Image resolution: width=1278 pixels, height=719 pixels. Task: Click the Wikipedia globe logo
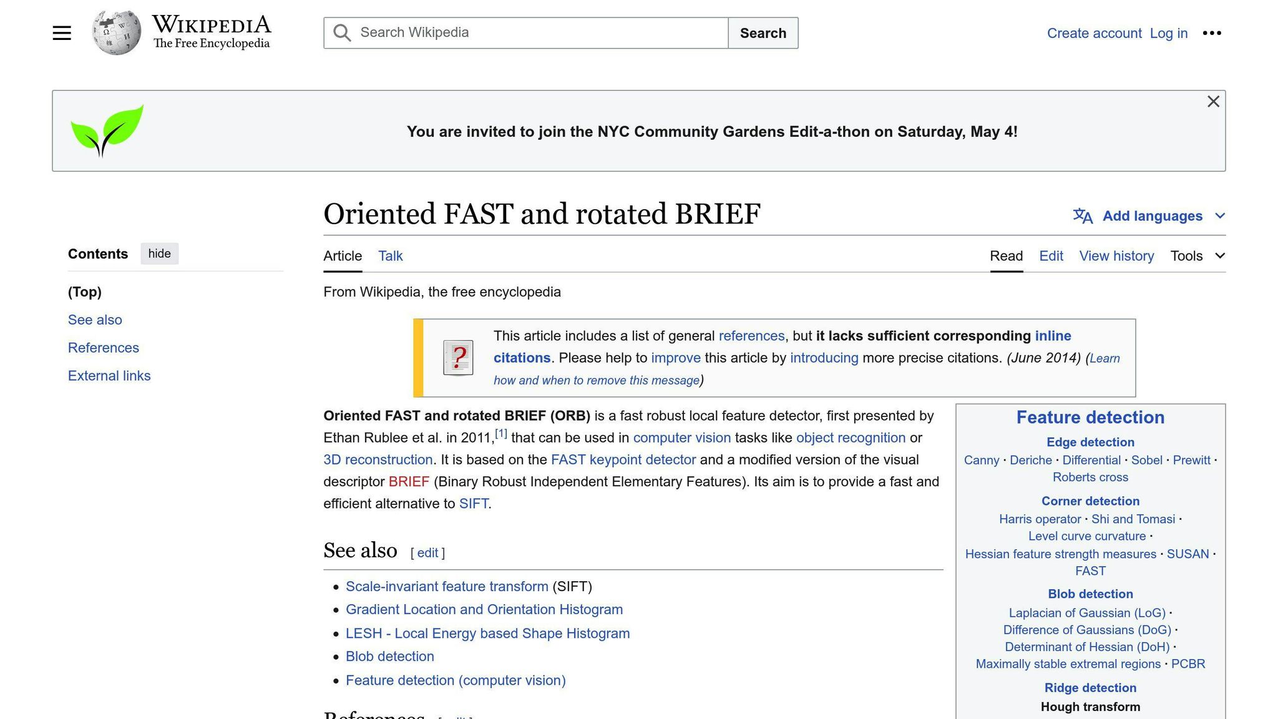117,32
